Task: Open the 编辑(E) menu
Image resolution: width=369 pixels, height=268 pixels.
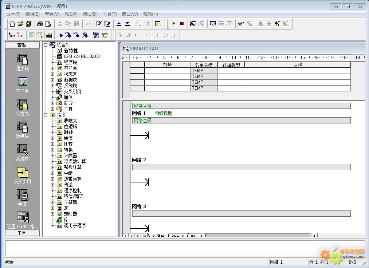Action: pos(32,14)
